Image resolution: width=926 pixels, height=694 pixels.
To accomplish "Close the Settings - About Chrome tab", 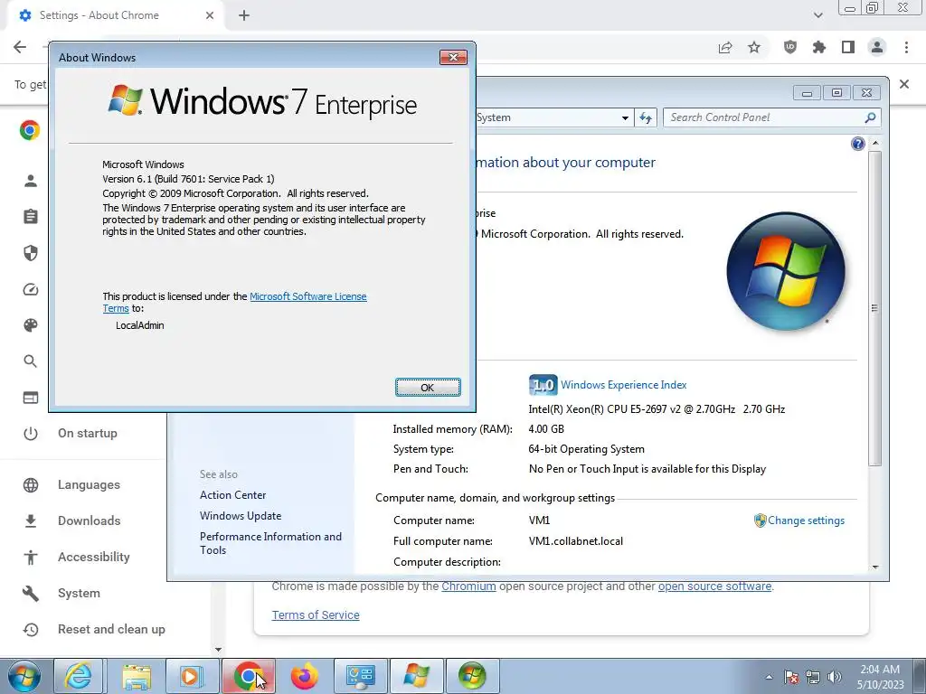I will tap(210, 15).
